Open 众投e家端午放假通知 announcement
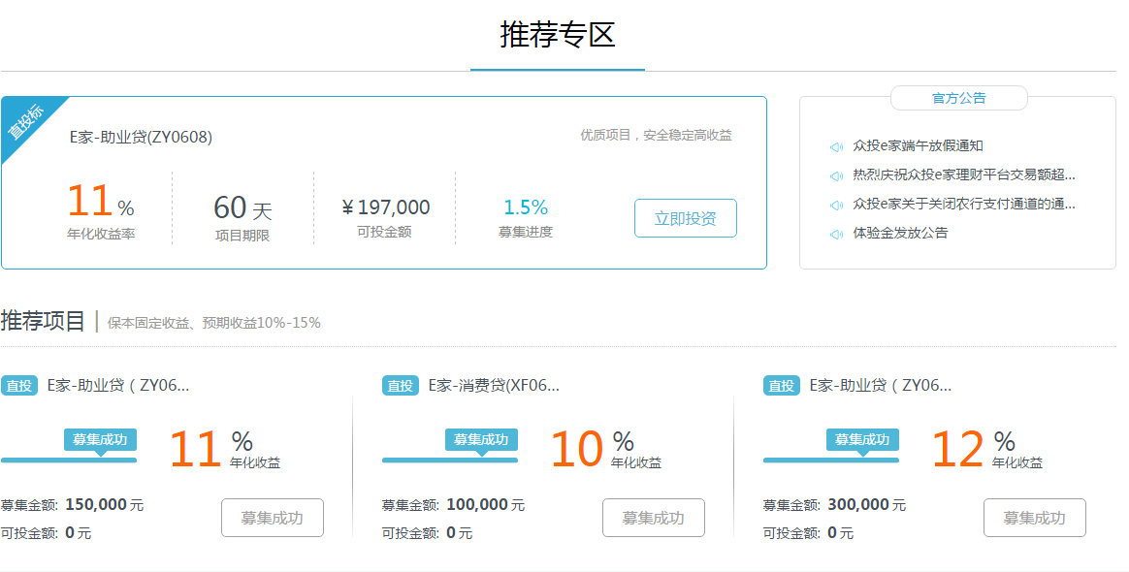Viewport: 1129px width, 572px height. [x=918, y=146]
